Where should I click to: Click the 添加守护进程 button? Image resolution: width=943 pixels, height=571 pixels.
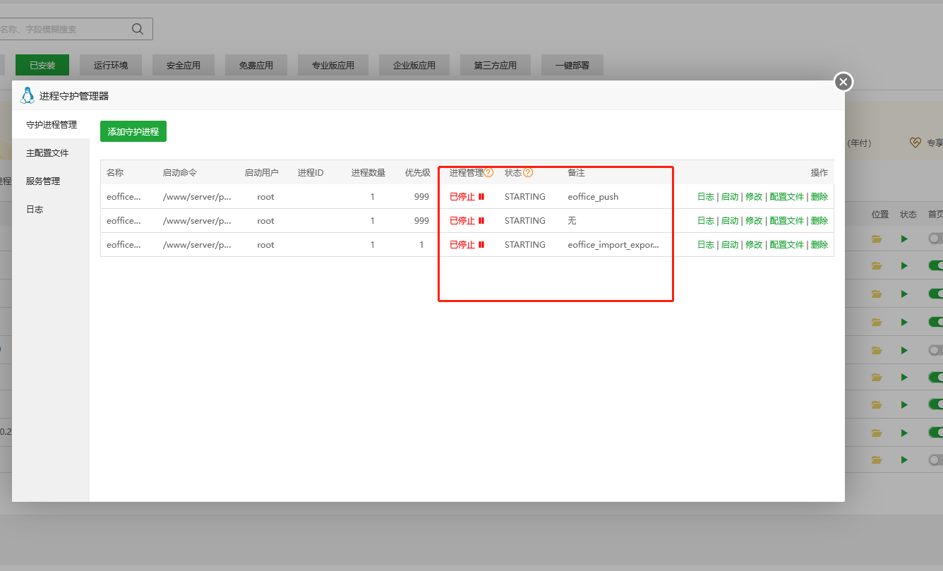133,131
